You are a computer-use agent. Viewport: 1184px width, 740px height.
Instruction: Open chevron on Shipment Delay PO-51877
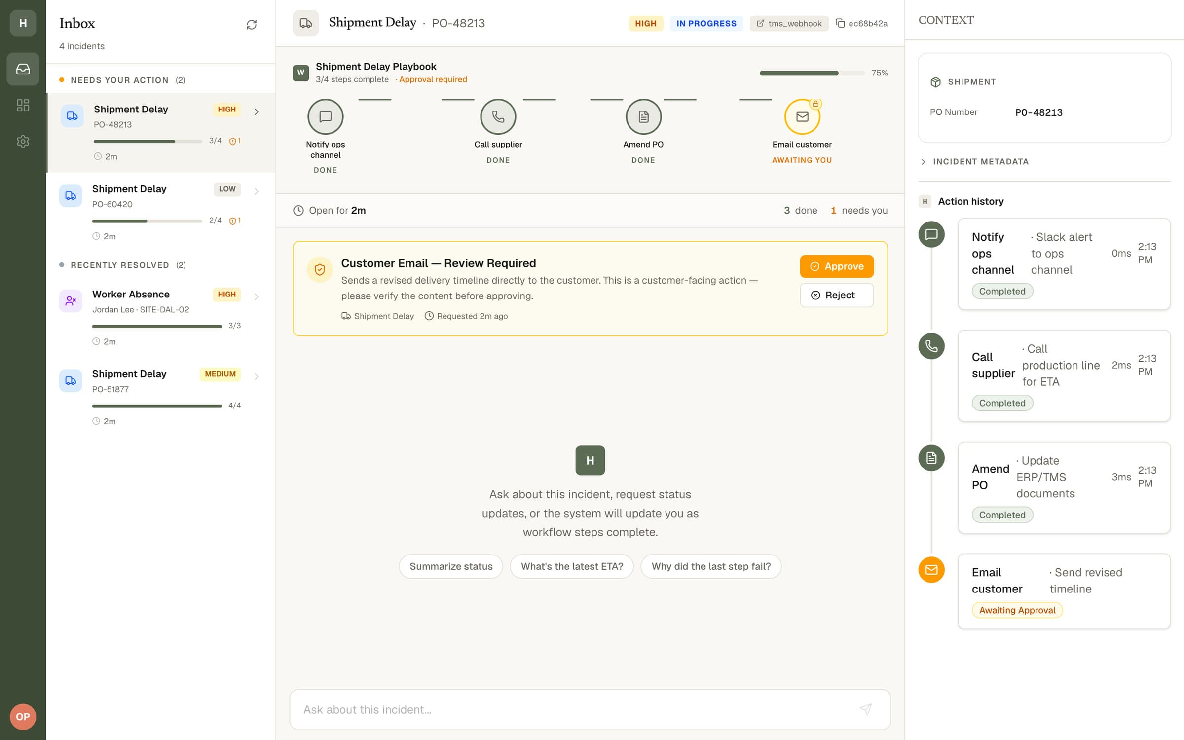pos(257,376)
